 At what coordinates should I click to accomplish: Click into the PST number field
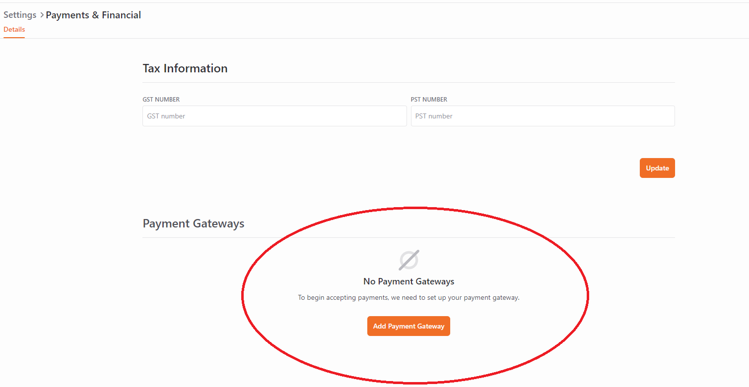pos(543,116)
